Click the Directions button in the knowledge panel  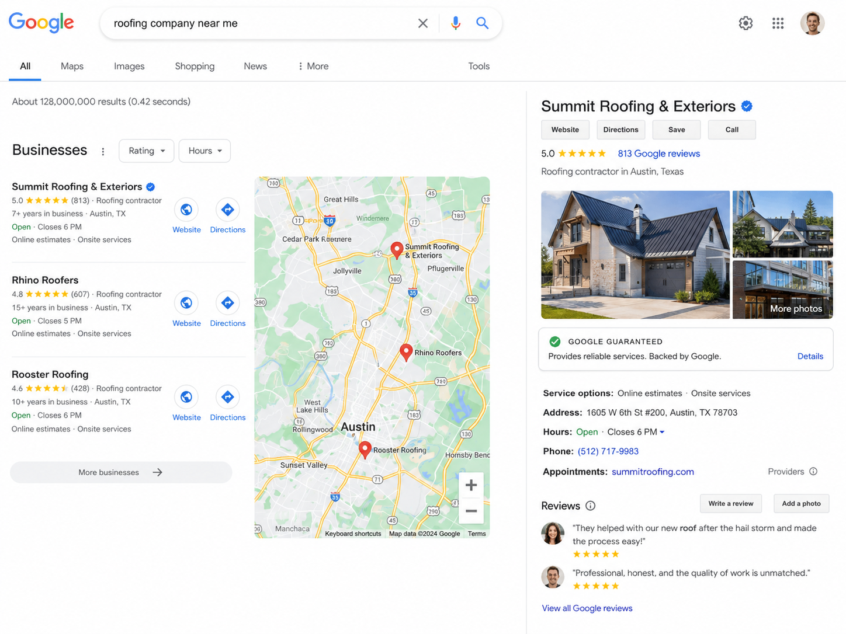point(620,130)
